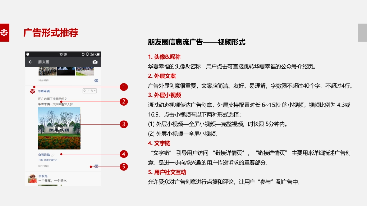Tap the location pin icon in ad tag

point(84,91)
